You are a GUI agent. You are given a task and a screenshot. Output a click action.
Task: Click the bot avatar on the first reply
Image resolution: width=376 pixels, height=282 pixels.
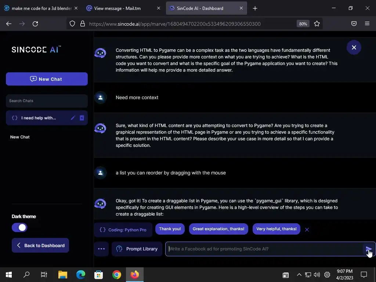(100, 53)
